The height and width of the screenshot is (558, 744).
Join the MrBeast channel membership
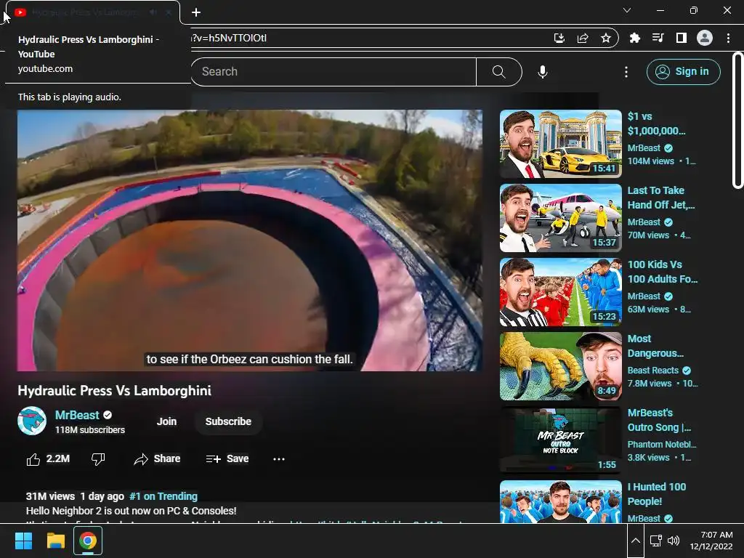[166, 422]
